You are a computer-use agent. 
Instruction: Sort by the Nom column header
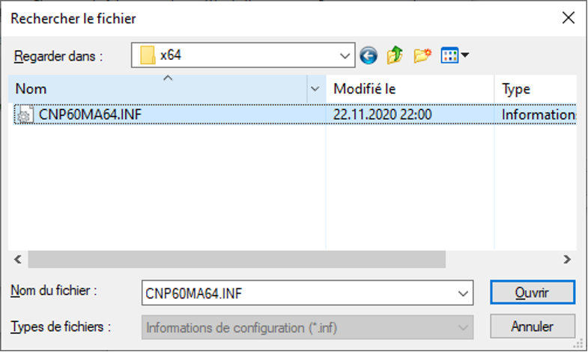click(x=150, y=89)
